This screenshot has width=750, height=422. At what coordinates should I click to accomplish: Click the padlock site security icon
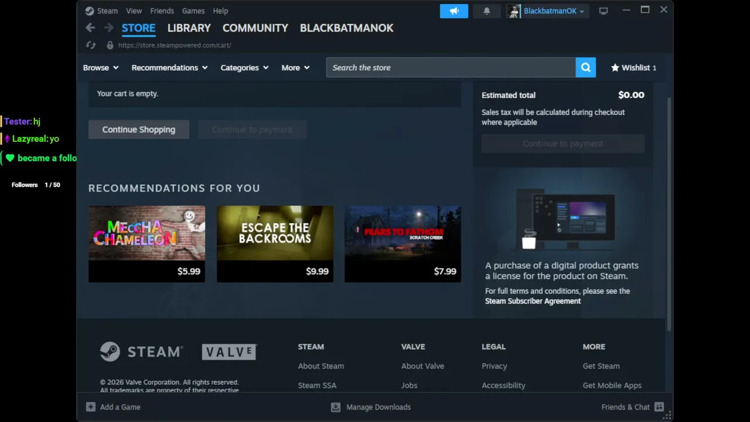point(110,45)
